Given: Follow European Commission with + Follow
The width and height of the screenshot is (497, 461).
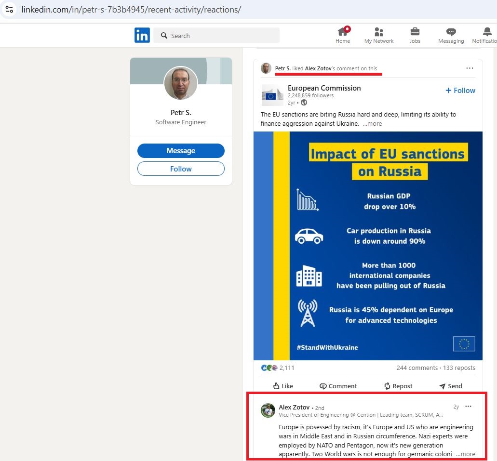Looking at the screenshot, I should coord(460,90).
